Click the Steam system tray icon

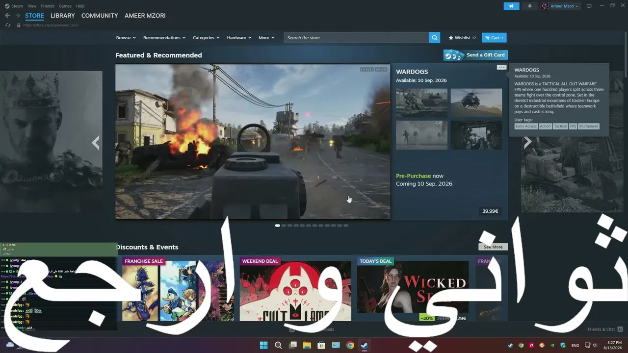[x=510, y=345]
